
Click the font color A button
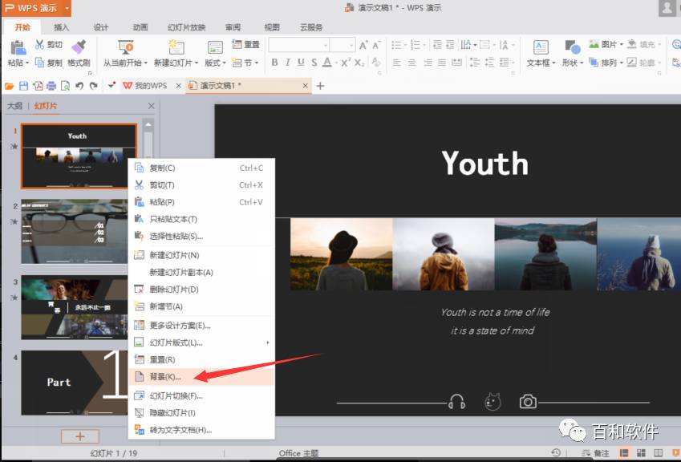point(327,63)
